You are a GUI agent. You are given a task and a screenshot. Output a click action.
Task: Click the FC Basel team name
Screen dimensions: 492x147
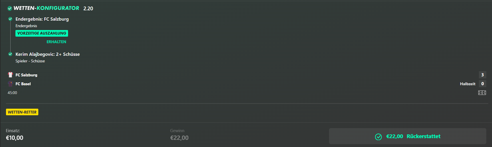(23, 84)
